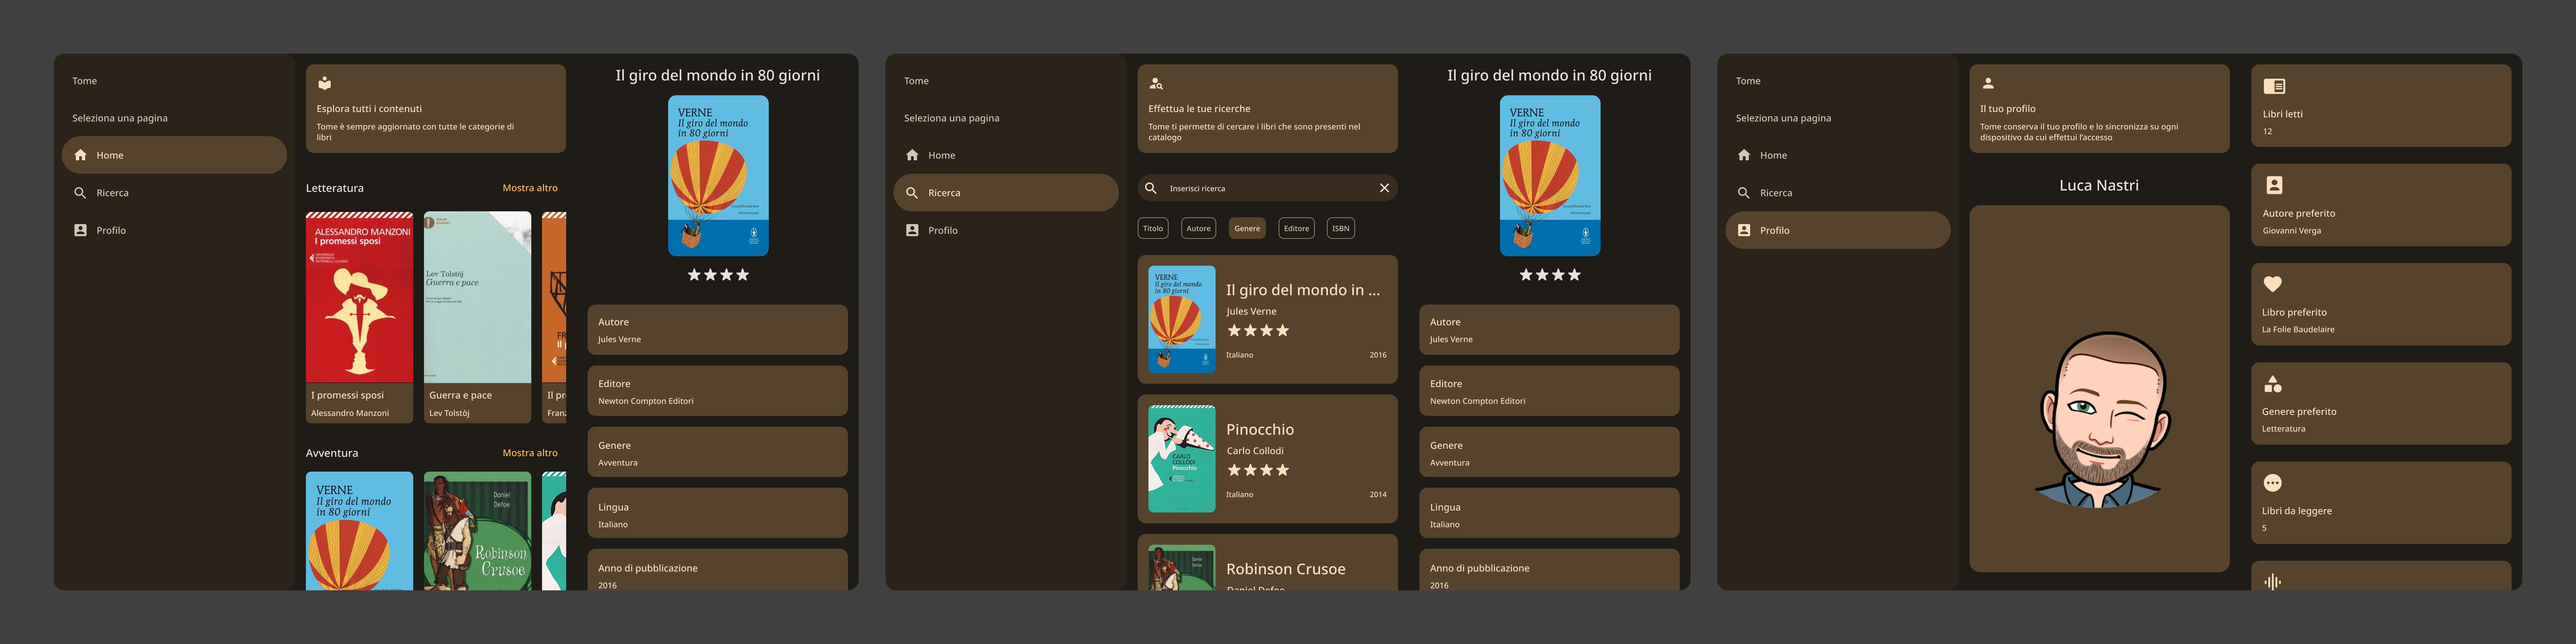Open Ricerca in the first screen's sidebar
The image size is (2576, 644).
click(174, 193)
